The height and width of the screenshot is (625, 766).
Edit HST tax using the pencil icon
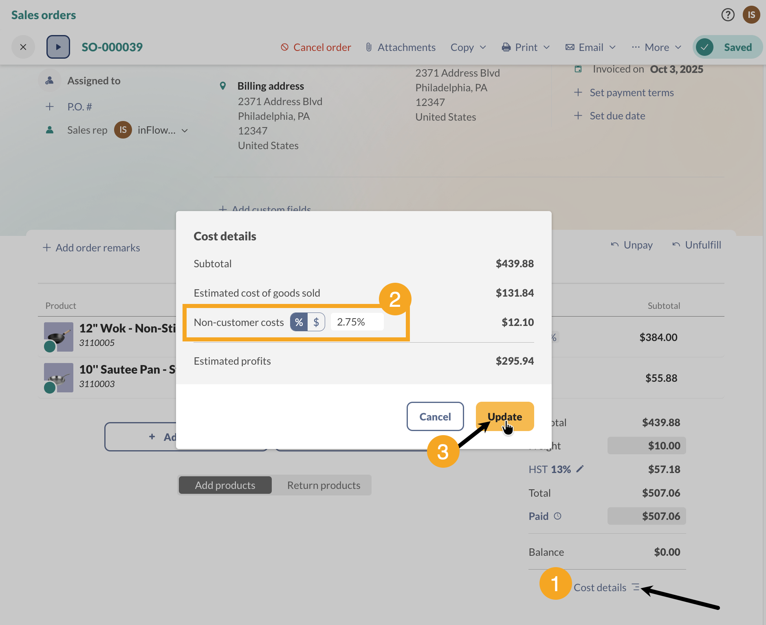point(580,469)
